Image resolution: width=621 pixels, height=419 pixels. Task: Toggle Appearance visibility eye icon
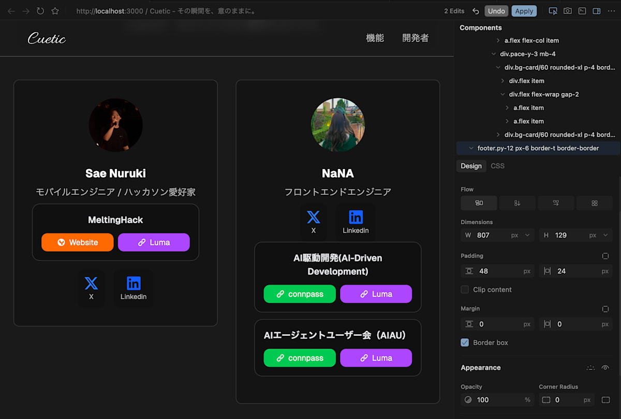[x=605, y=368]
